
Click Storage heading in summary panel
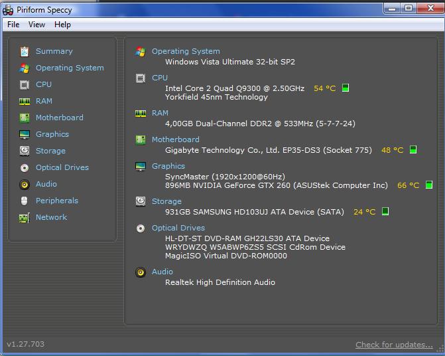pyautogui.click(x=166, y=201)
